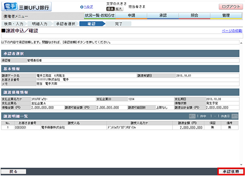Open the 承認 menu tab
This screenshot has width=245, height=176.
coord(163,15)
